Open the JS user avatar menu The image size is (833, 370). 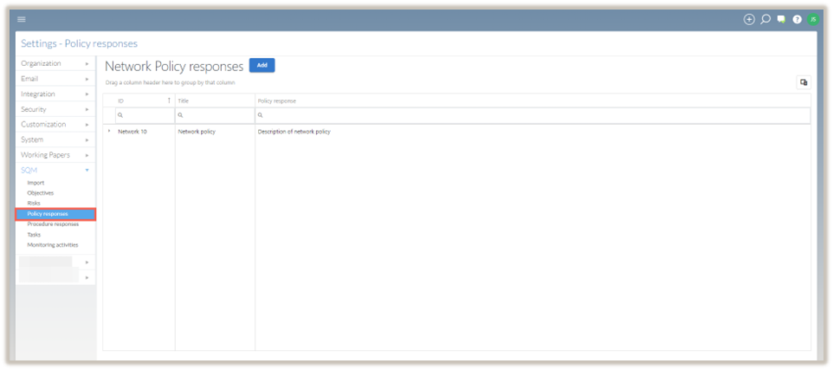coord(813,20)
